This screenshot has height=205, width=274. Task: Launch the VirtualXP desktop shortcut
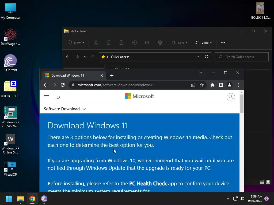point(10,169)
